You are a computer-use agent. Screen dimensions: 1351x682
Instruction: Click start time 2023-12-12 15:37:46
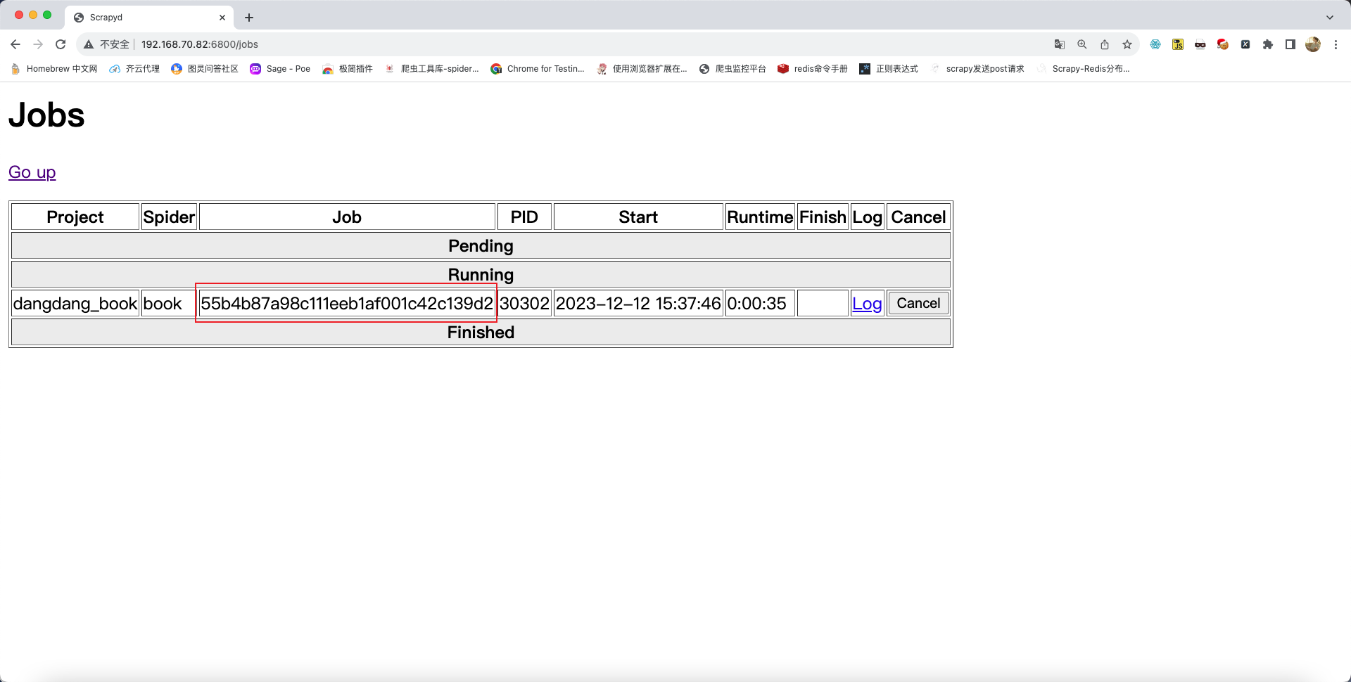(x=638, y=304)
